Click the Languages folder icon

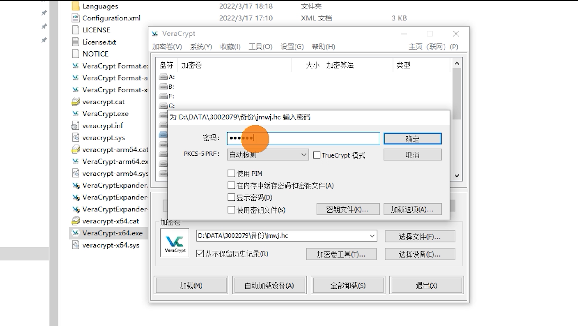(x=76, y=6)
